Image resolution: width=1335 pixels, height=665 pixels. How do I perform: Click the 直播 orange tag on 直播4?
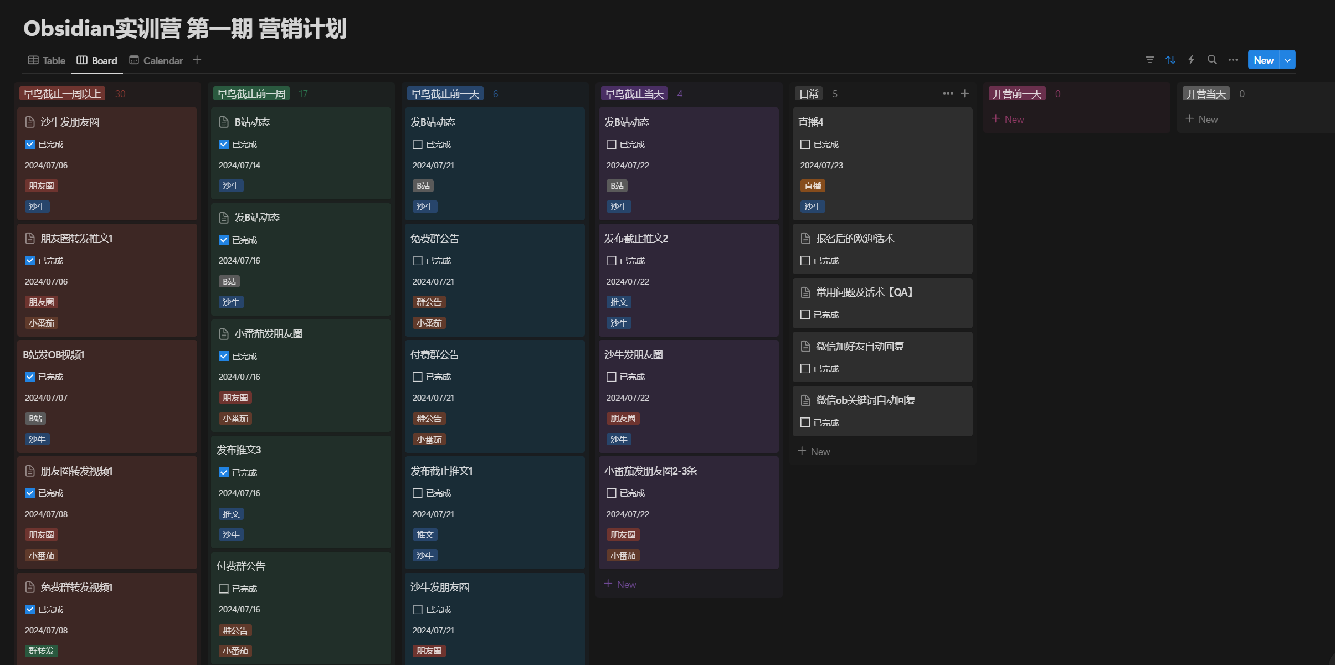813,186
